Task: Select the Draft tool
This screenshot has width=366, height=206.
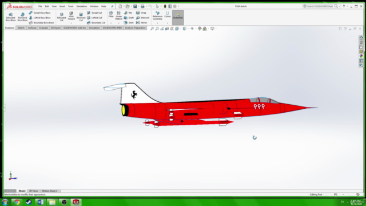Action: coord(129,18)
